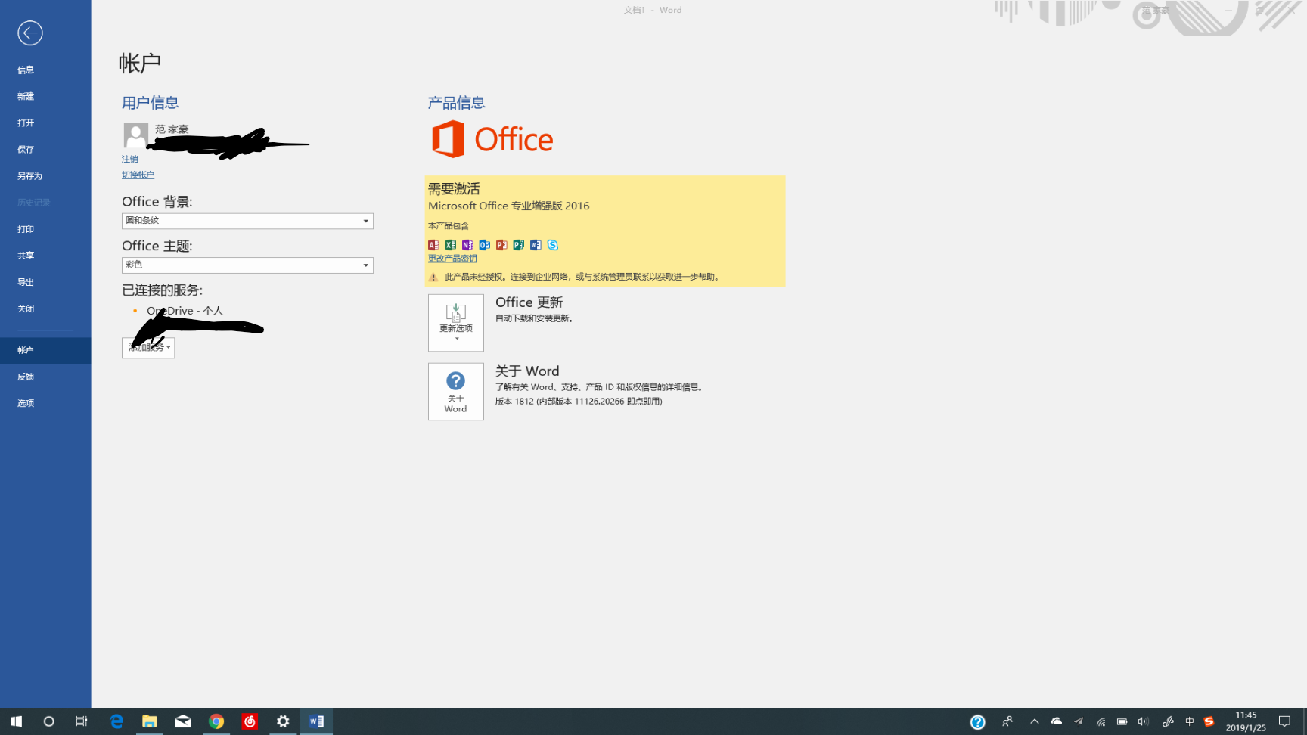Screen dimensions: 1307x735
Task: Open Task View on the taskbar
Action: click(82, 721)
